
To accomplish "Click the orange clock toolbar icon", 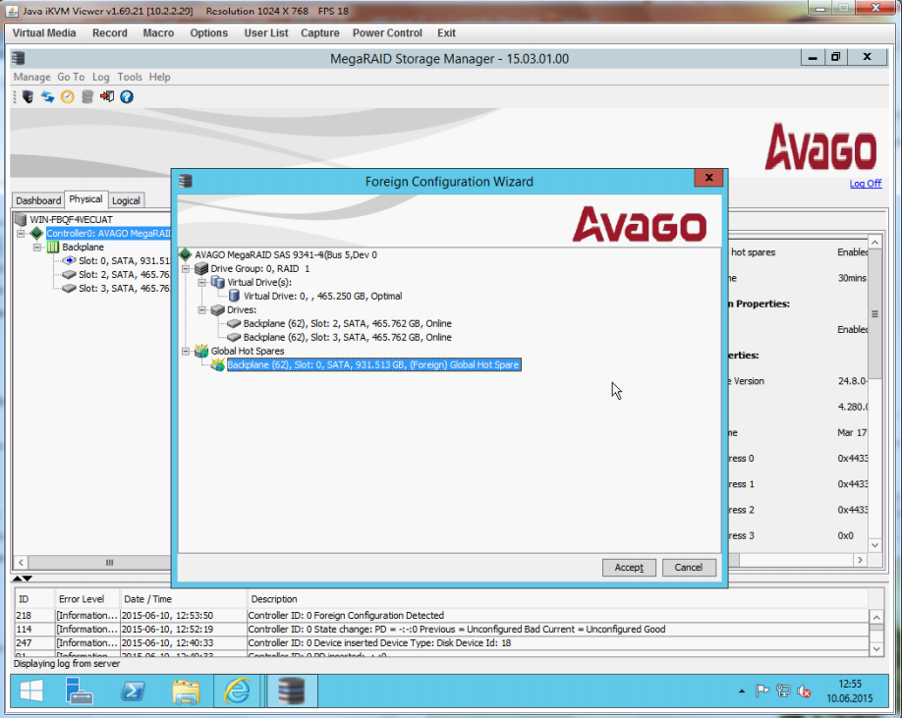I will tap(67, 96).
